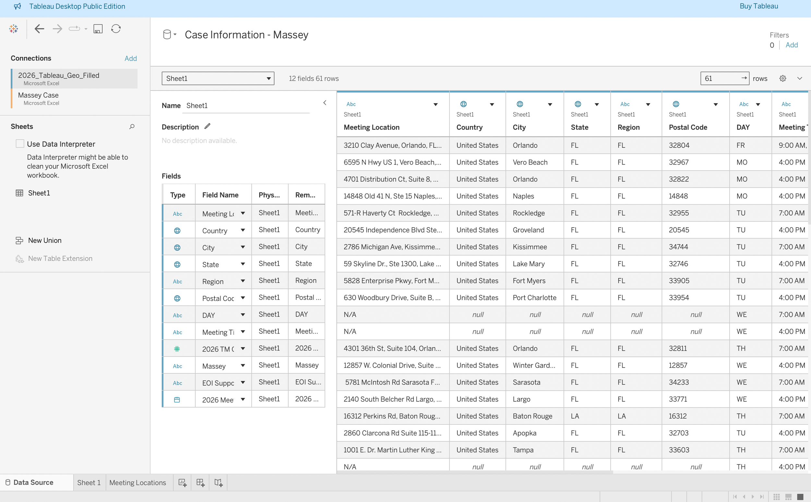Click the save icon in toolbar
Screen dimensions: 811x502
pyautogui.click(x=98, y=29)
